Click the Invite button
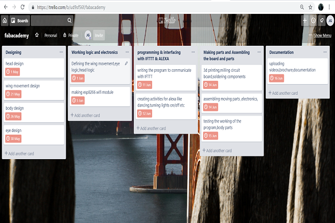 pyautogui.click(x=99, y=35)
